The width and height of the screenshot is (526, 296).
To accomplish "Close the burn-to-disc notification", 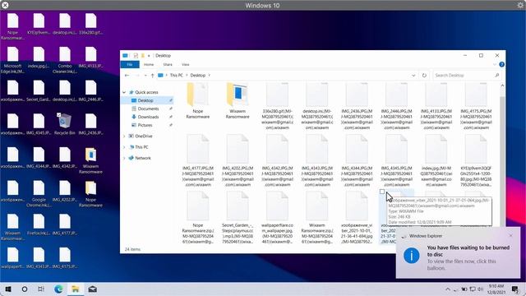I will pyautogui.click(x=510, y=236).
